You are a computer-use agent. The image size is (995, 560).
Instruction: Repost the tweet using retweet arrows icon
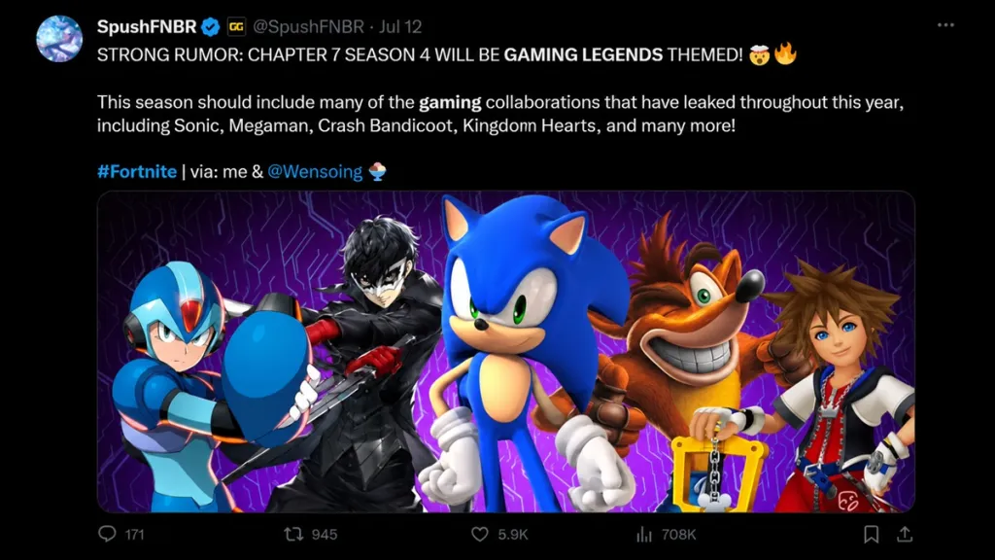pos(293,534)
